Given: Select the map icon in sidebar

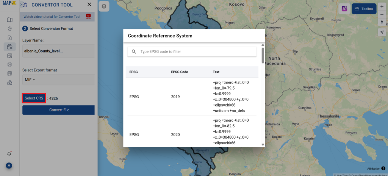Looking at the screenshot, I should coord(9,20).
